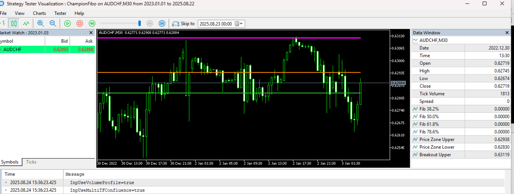Switch to the Symbols tab
This screenshot has height=194, width=514.
tap(10, 162)
